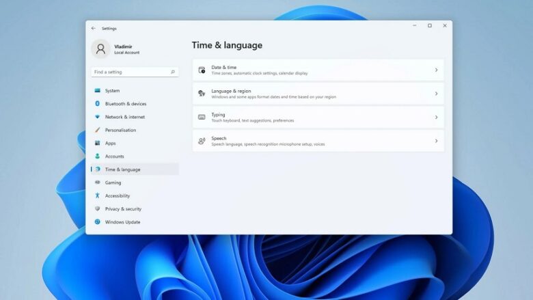Minimize the Settings window

(x=415, y=25)
